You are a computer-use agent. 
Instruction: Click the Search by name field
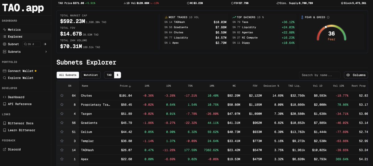(x=320, y=75)
